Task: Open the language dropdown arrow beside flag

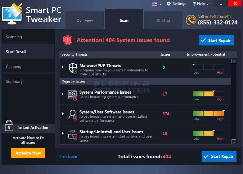Action: [160, 4]
